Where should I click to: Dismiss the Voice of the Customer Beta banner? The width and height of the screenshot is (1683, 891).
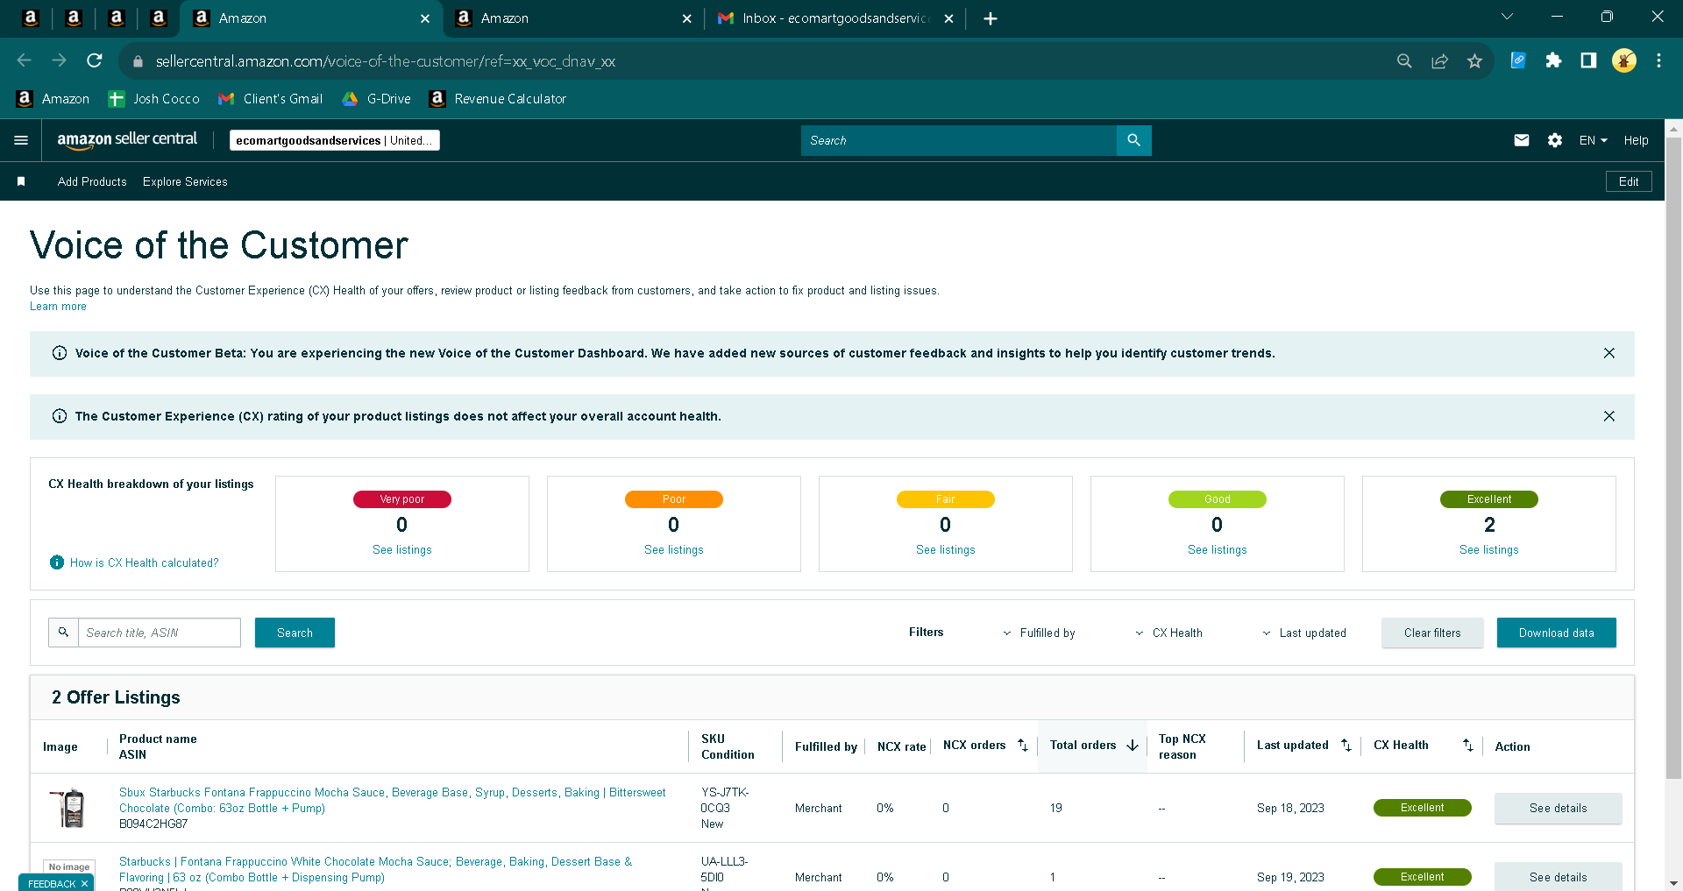(x=1609, y=353)
